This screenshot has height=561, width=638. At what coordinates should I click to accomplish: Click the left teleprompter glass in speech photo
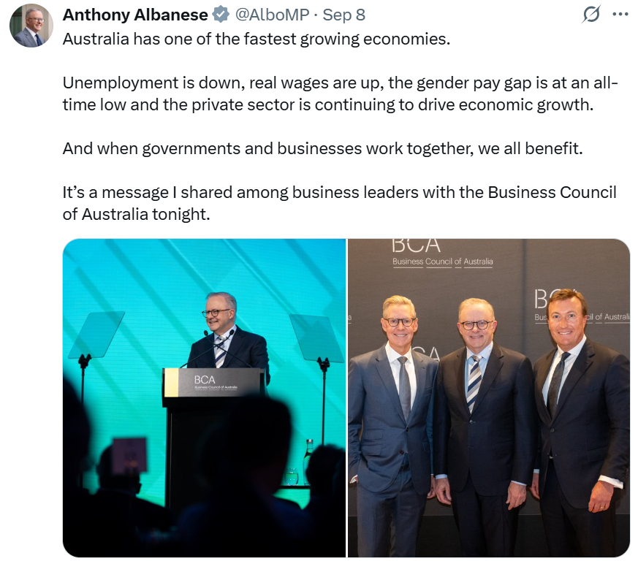(x=96, y=334)
